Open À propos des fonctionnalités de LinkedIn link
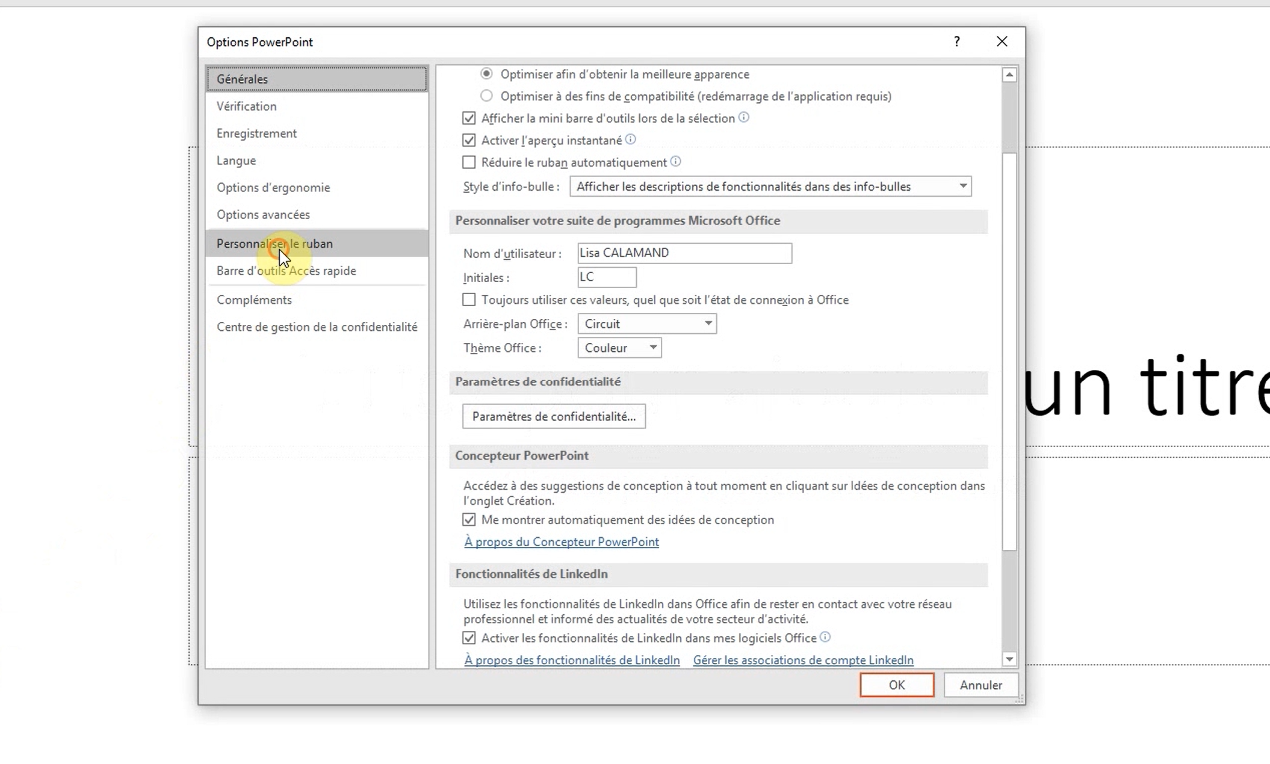The image size is (1270, 764). point(572,660)
